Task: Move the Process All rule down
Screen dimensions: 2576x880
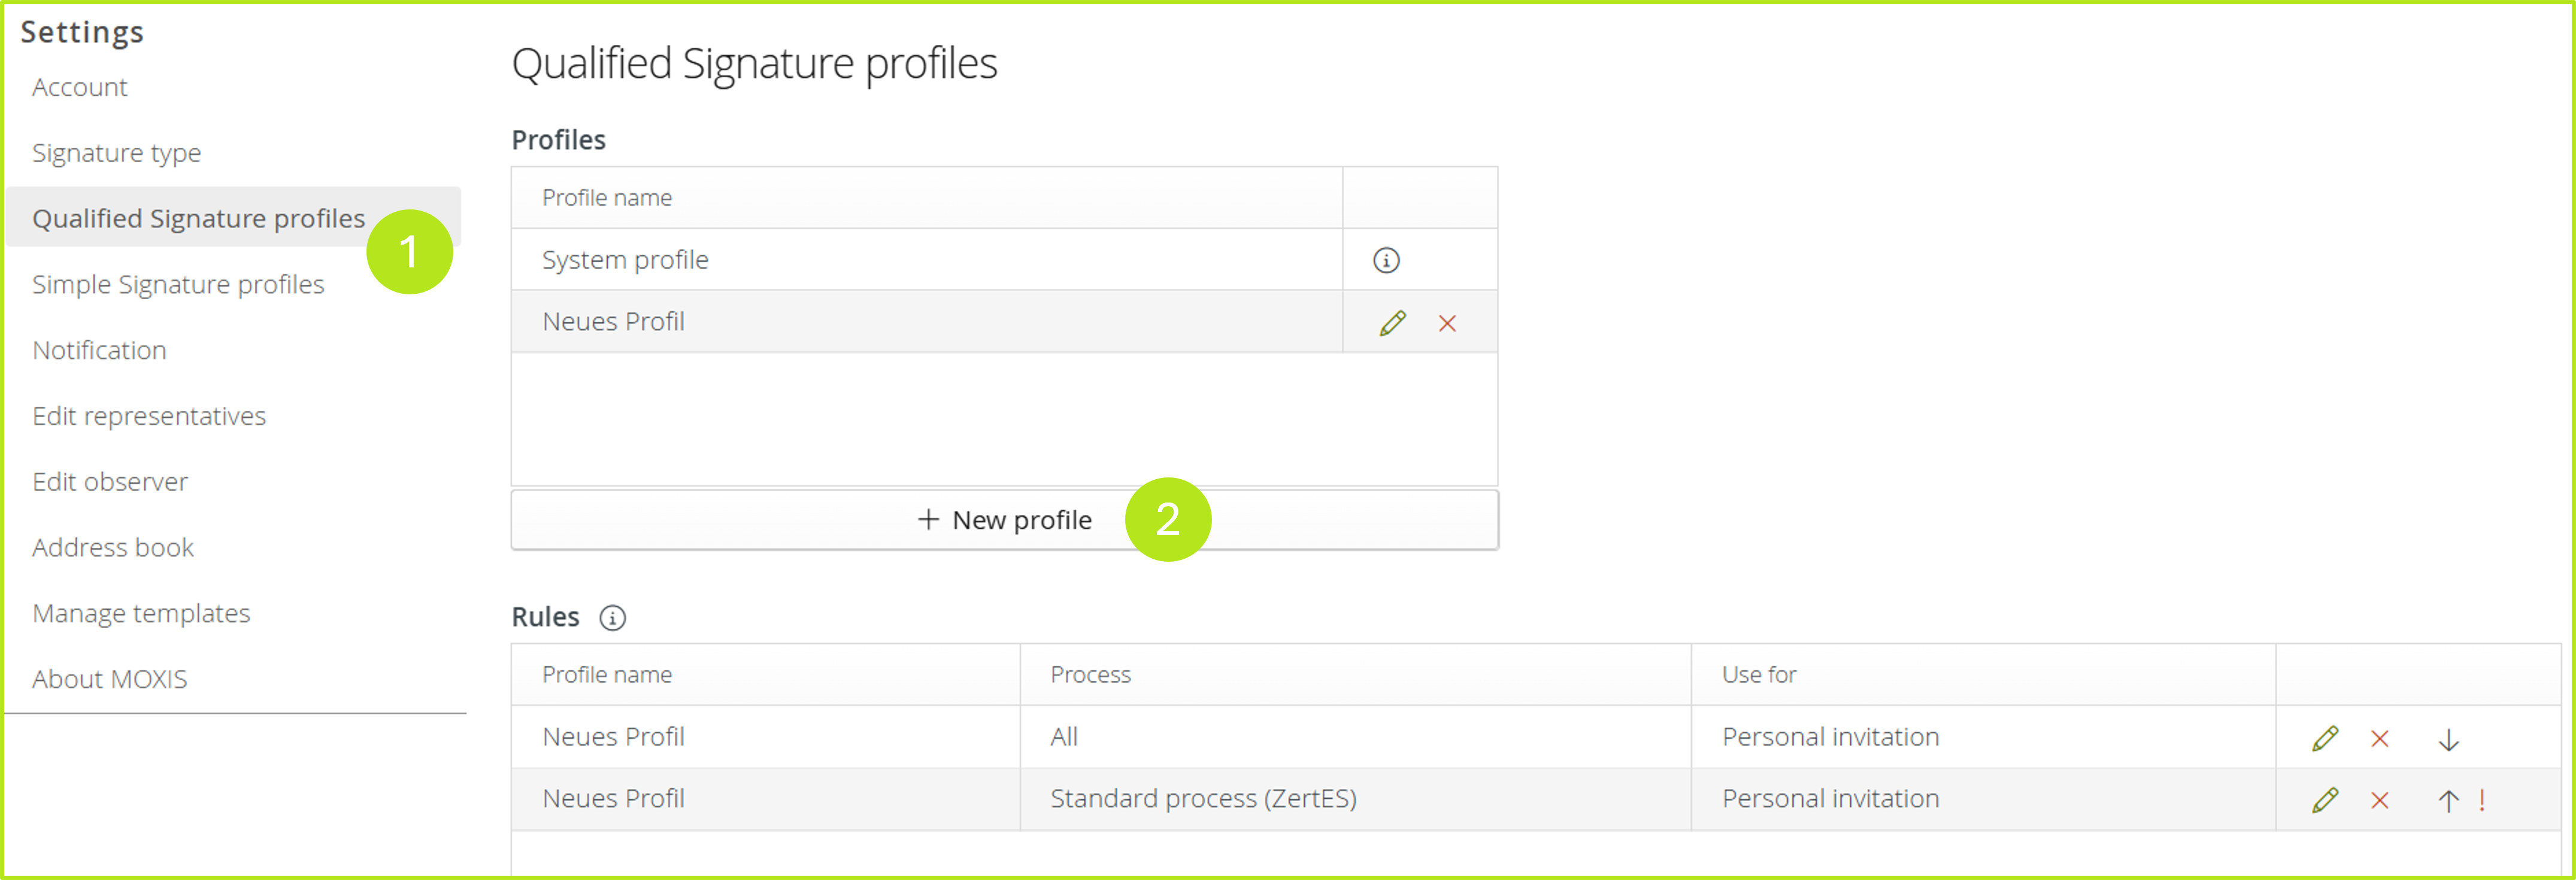Action: [x=2448, y=739]
